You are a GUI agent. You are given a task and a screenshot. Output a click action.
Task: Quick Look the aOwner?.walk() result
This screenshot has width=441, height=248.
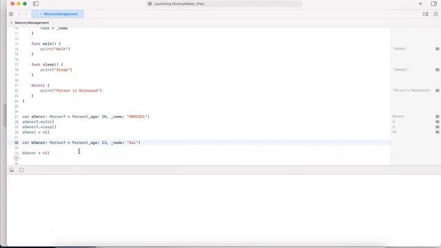438,122
